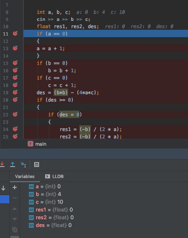Click the code 'if (des >= 0)'
188x238 pixels.
coord(55,100)
